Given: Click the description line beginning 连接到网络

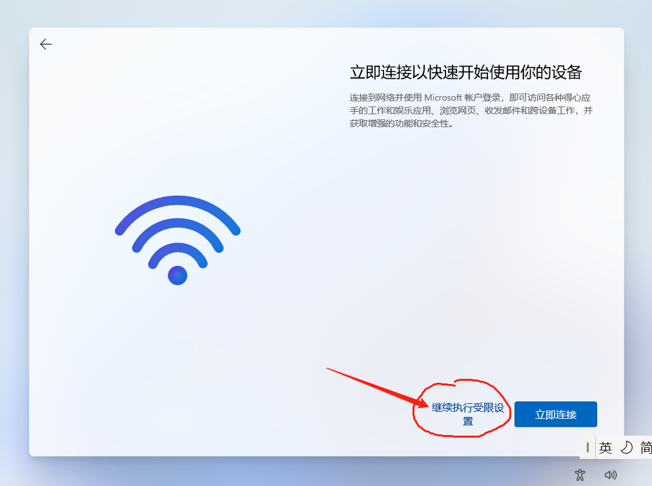Looking at the screenshot, I should coord(470,97).
